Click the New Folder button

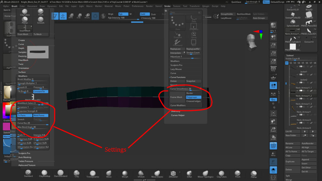(293, 135)
